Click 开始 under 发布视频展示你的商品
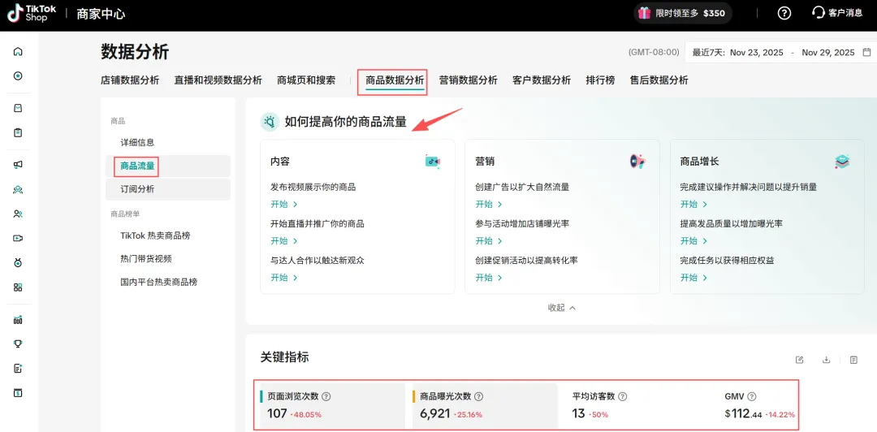877x432 pixels. [283, 205]
